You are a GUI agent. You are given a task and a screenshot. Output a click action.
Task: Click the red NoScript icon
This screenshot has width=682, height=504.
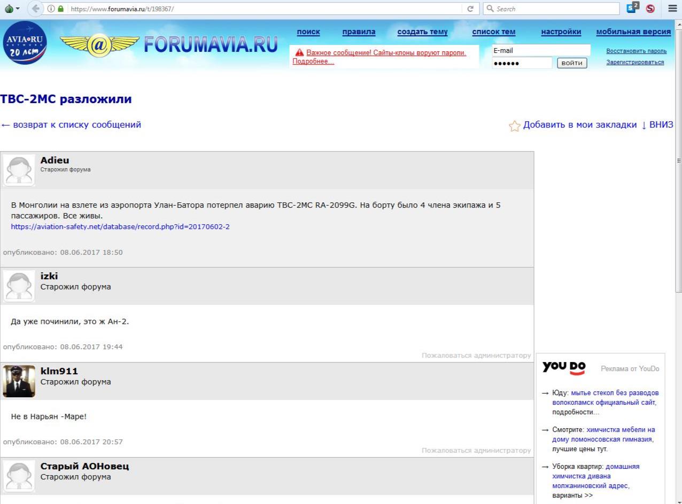click(651, 9)
